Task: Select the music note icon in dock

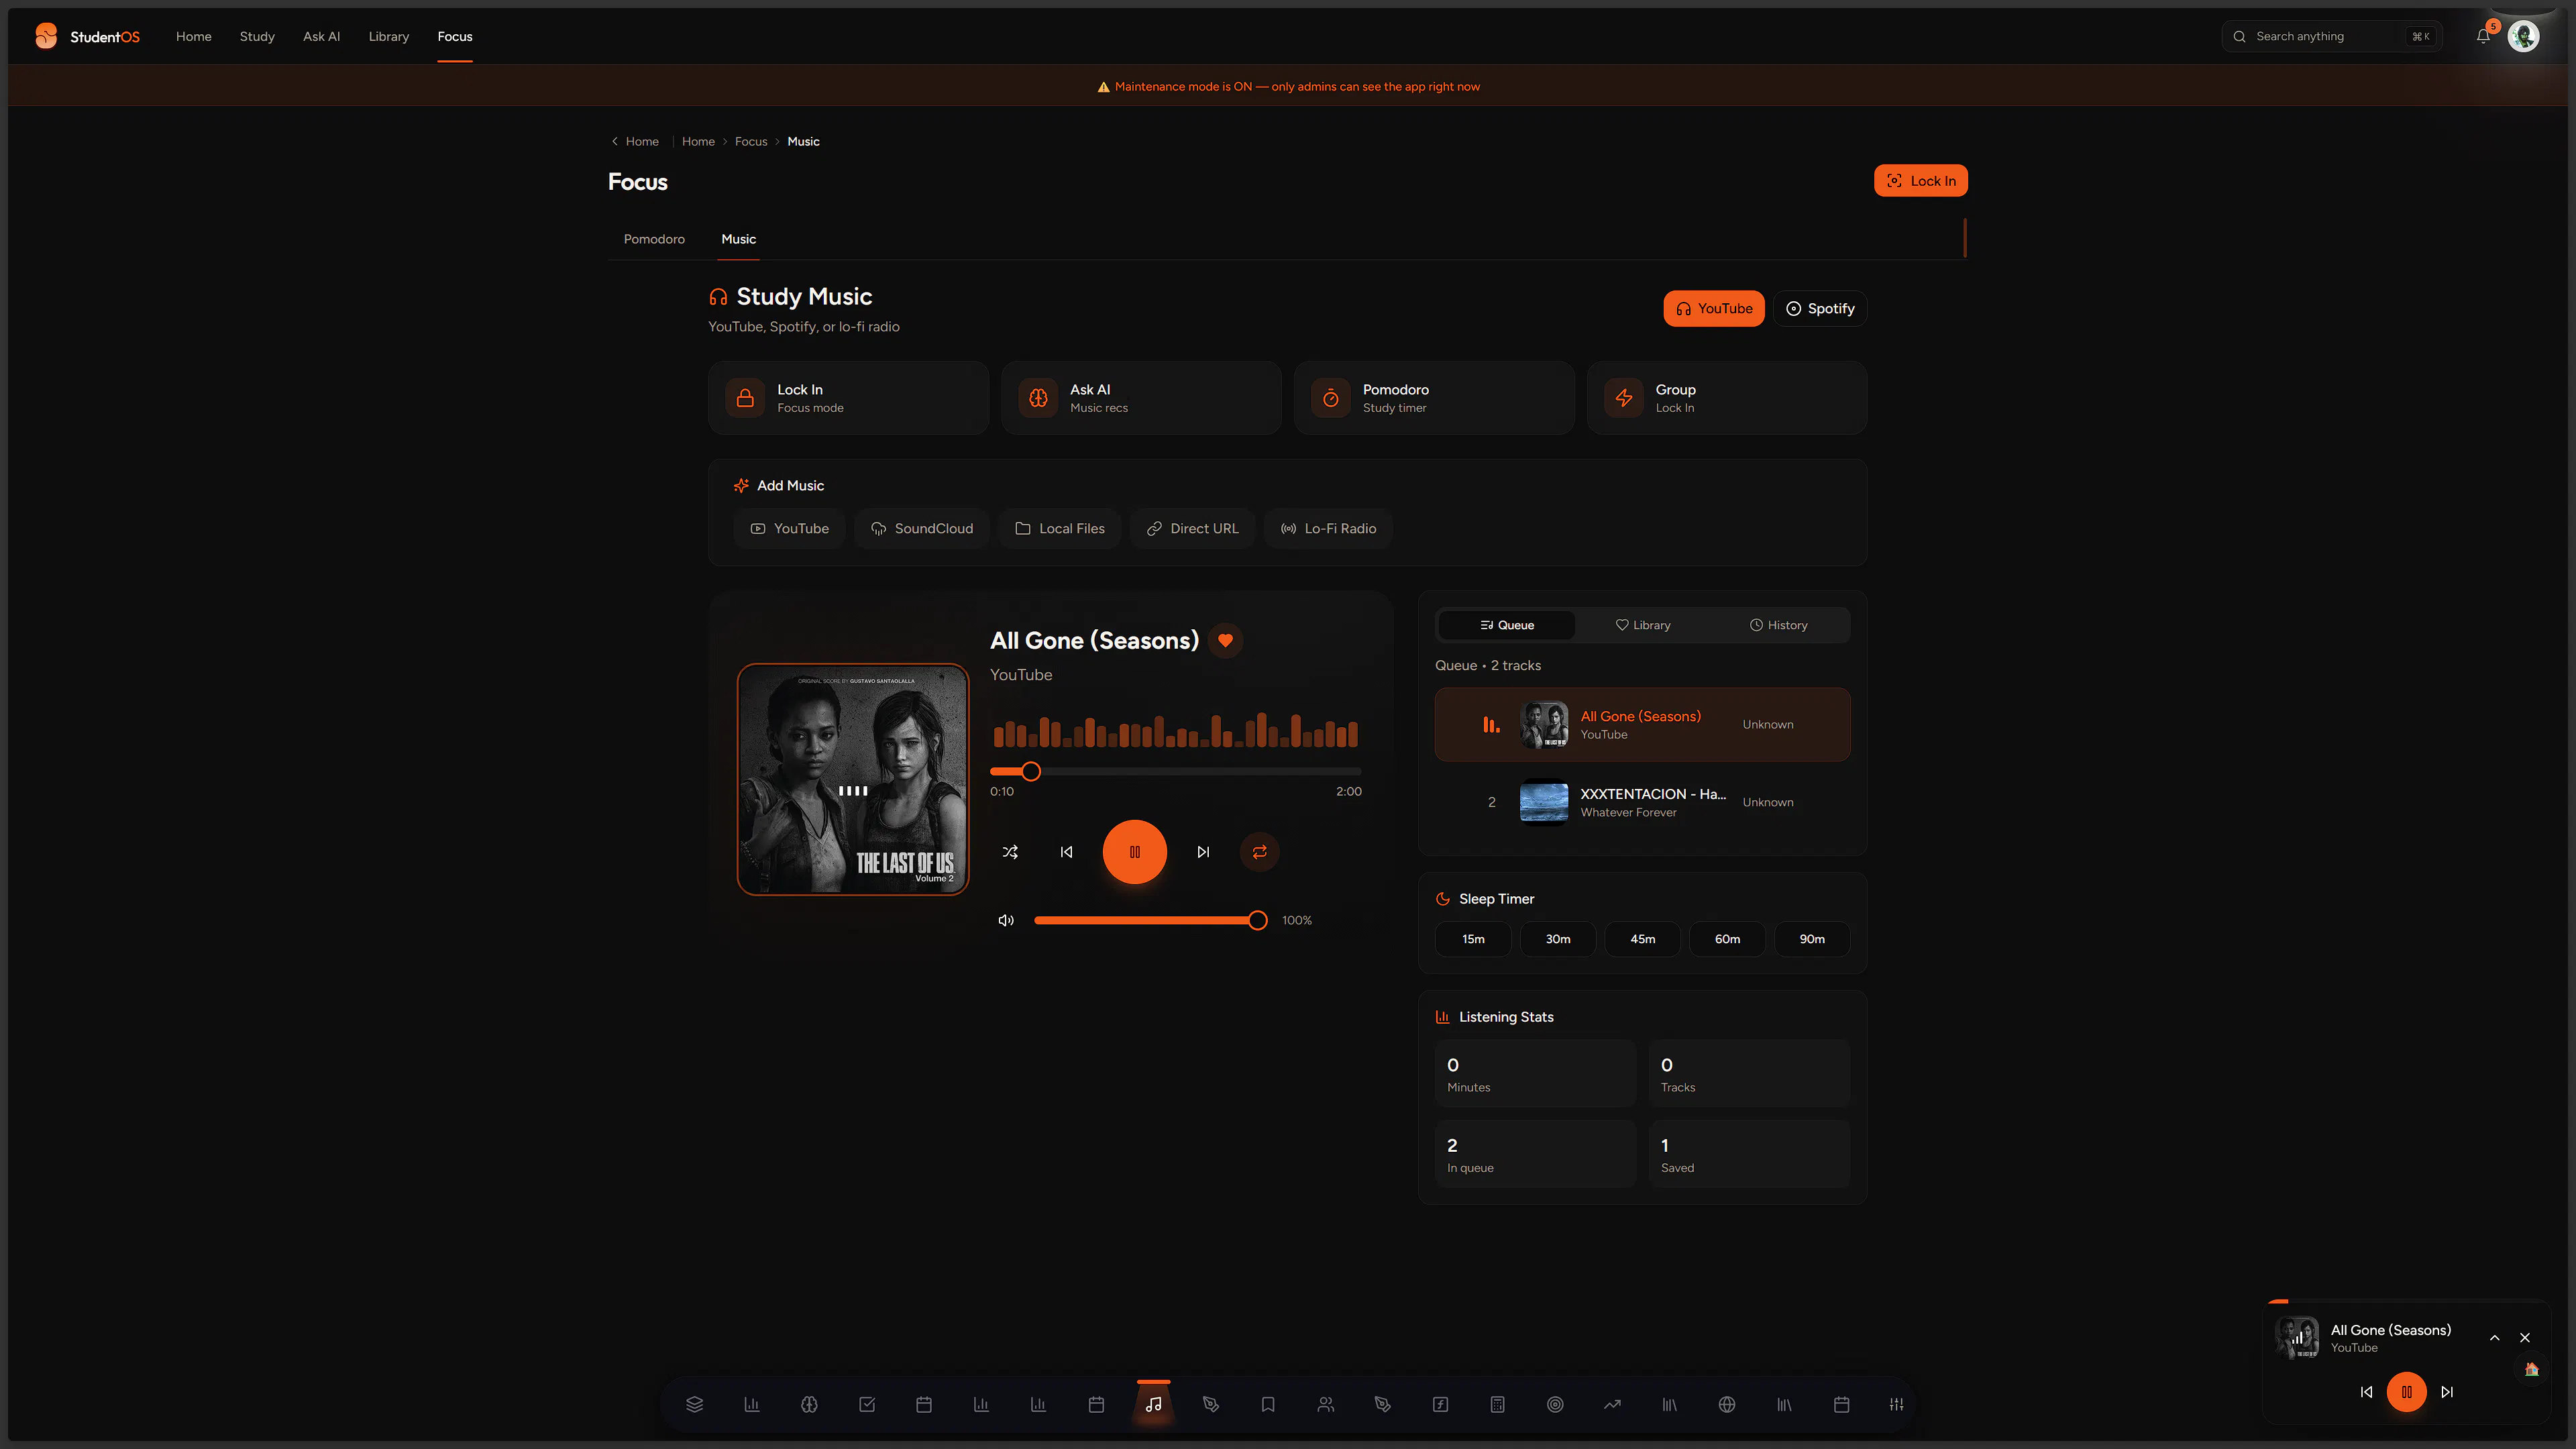Action: [x=1153, y=1404]
